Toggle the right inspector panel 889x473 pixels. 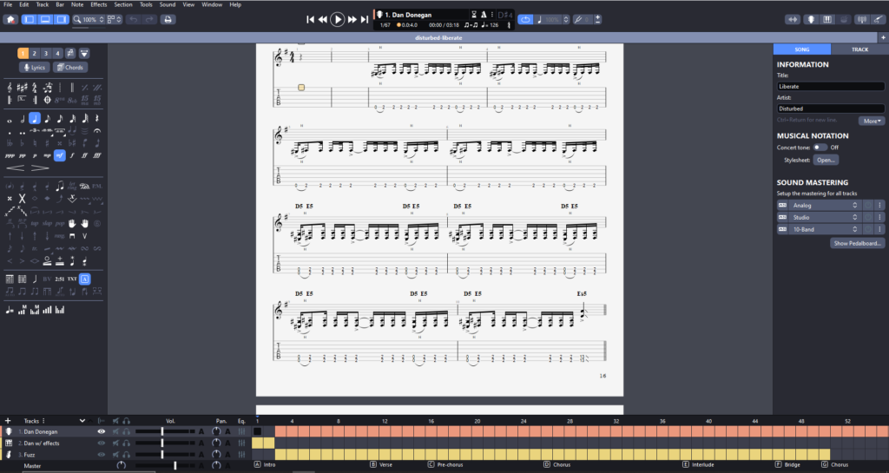point(62,19)
